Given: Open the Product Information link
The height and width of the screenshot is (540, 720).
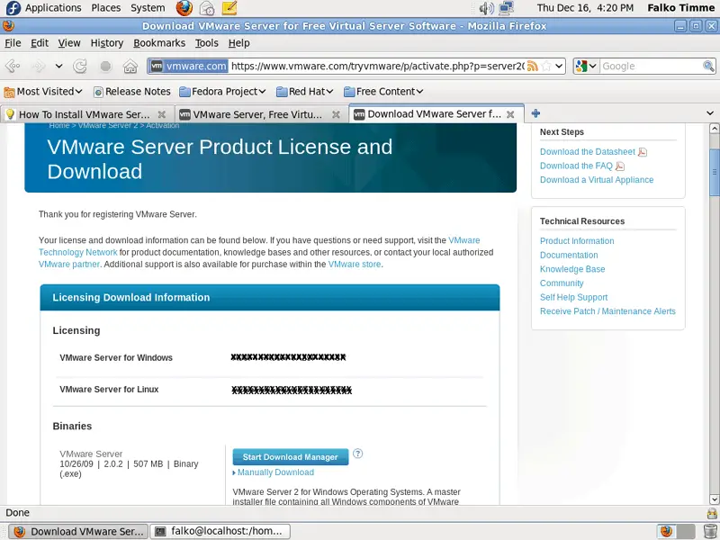Looking at the screenshot, I should (577, 241).
